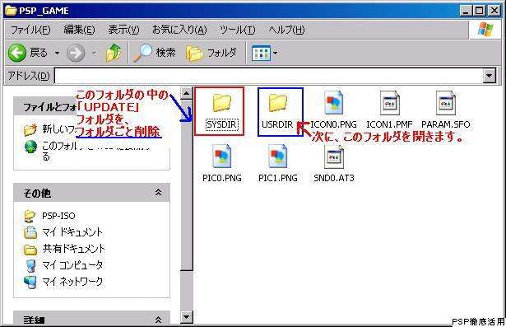The height and width of the screenshot is (327, 506).
Task: Click the USRDIR folder name label
Action: [x=277, y=124]
